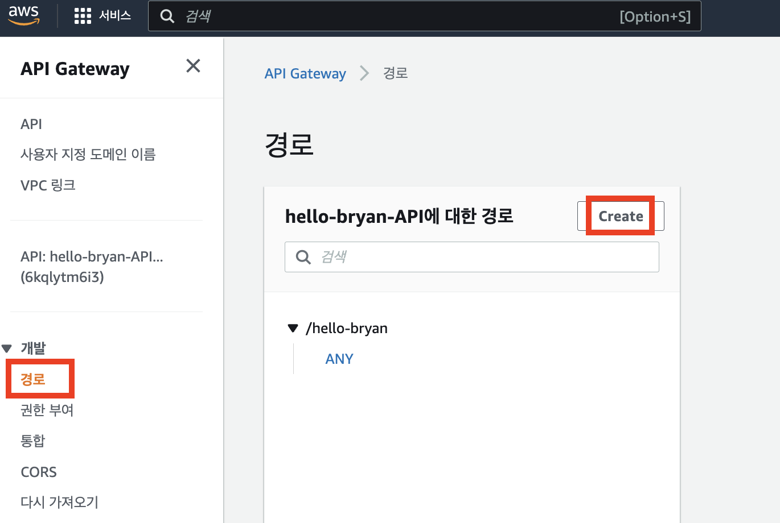Select API: hello-bryan-API in sidebar
The width and height of the screenshot is (780, 523).
[92, 267]
